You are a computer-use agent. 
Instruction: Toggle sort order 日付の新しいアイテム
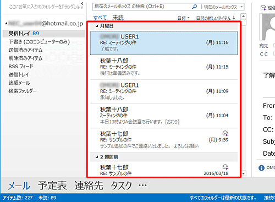click(216, 18)
